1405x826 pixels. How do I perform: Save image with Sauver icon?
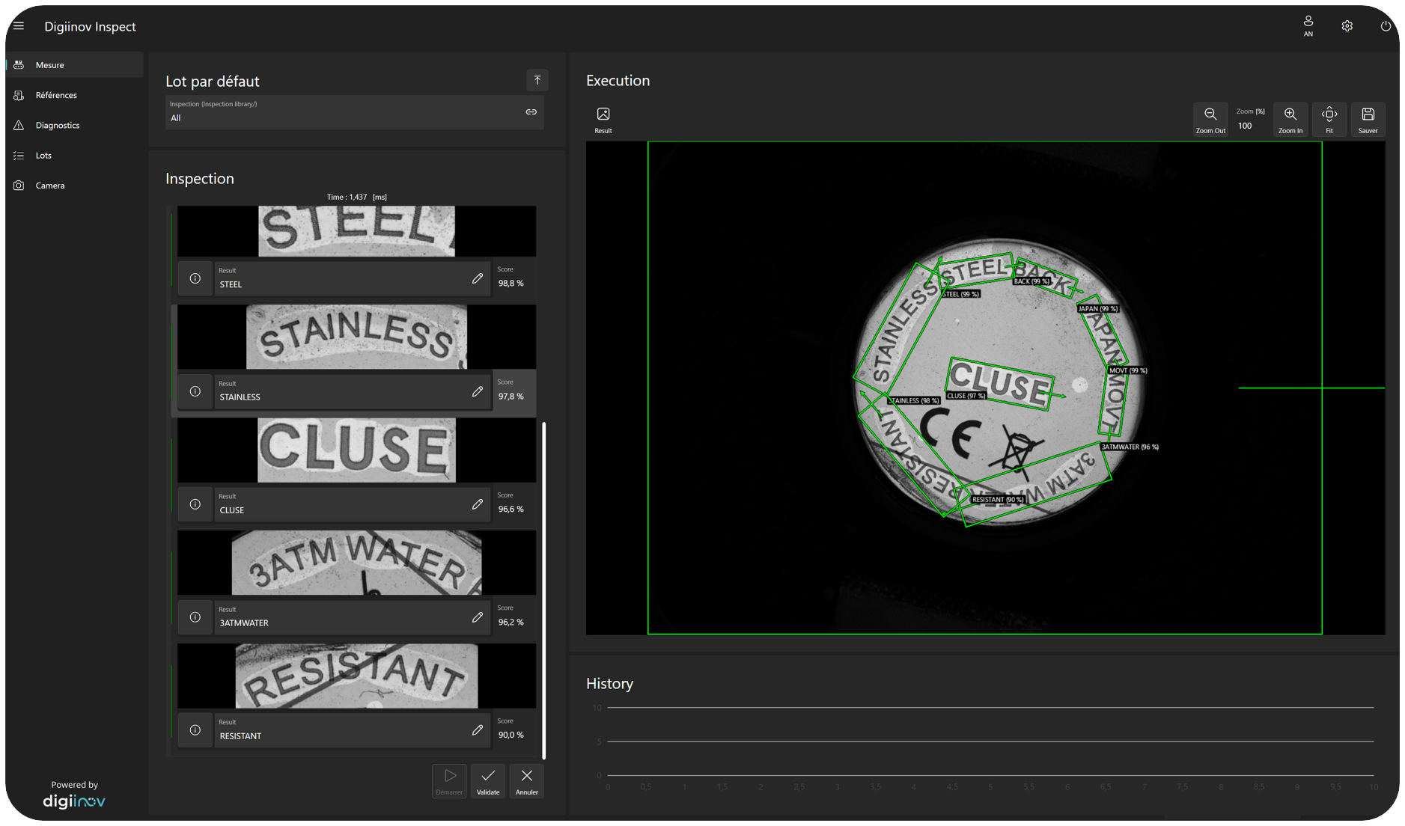click(1368, 114)
